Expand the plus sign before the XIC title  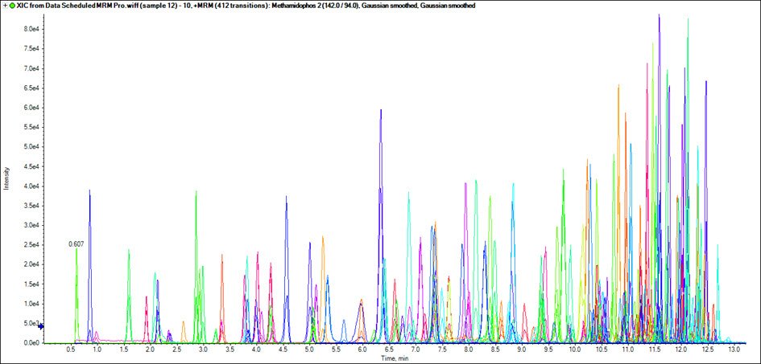5,6
